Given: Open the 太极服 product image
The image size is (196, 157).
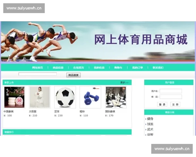Looking at the screenshot, I should [40, 97].
